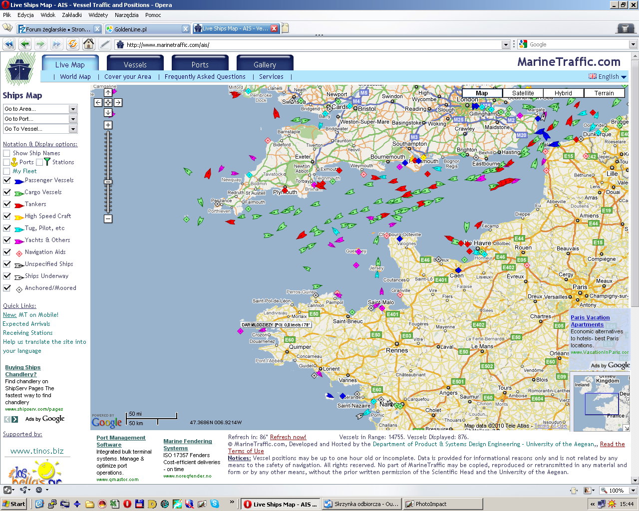The height and width of the screenshot is (511, 639).
Task: Switch map to Hybrid view
Action: pos(563,93)
